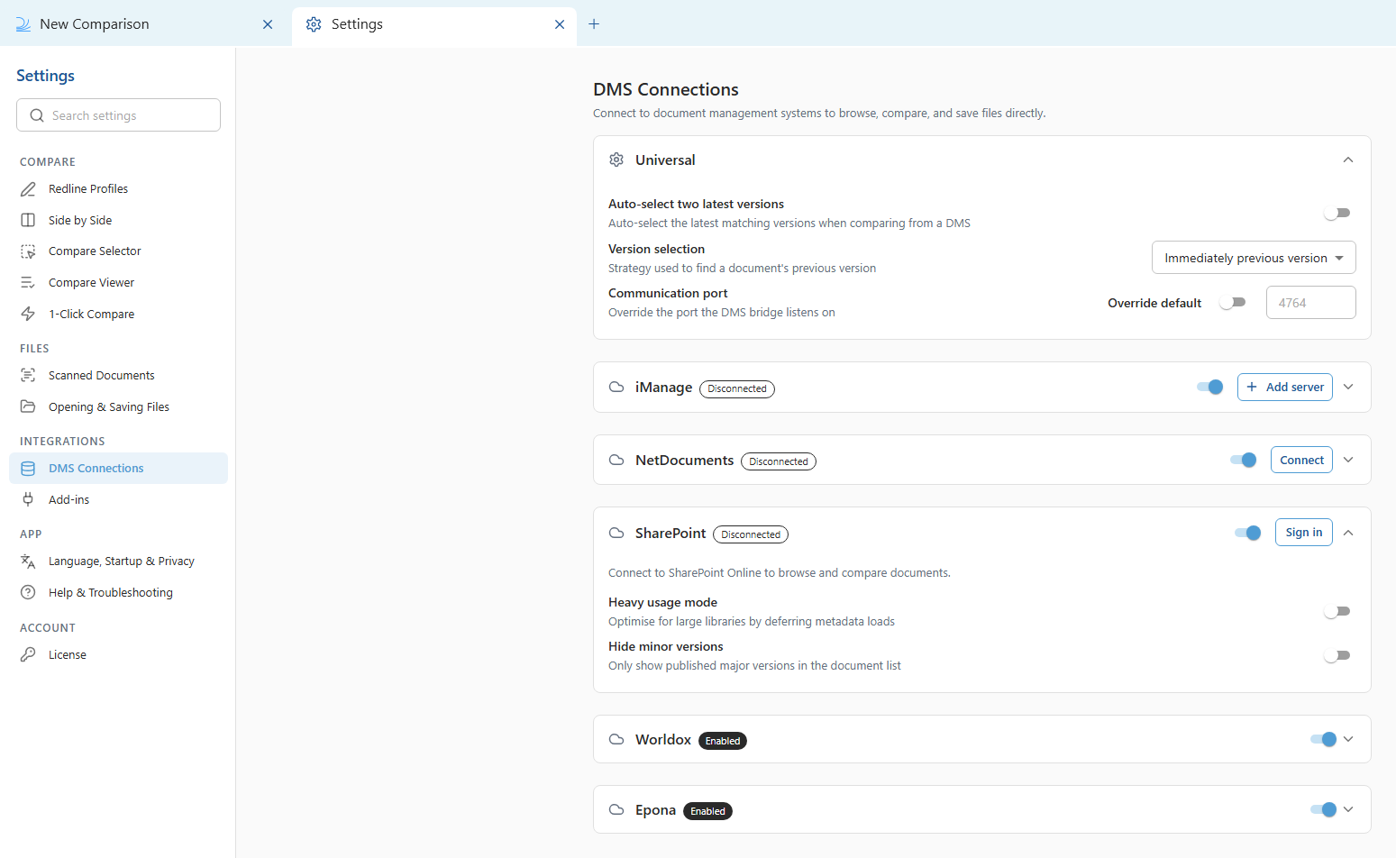Open Compare Viewer settings page
This screenshot has height=858, width=1396.
pyautogui.click(x=118, y=283)
